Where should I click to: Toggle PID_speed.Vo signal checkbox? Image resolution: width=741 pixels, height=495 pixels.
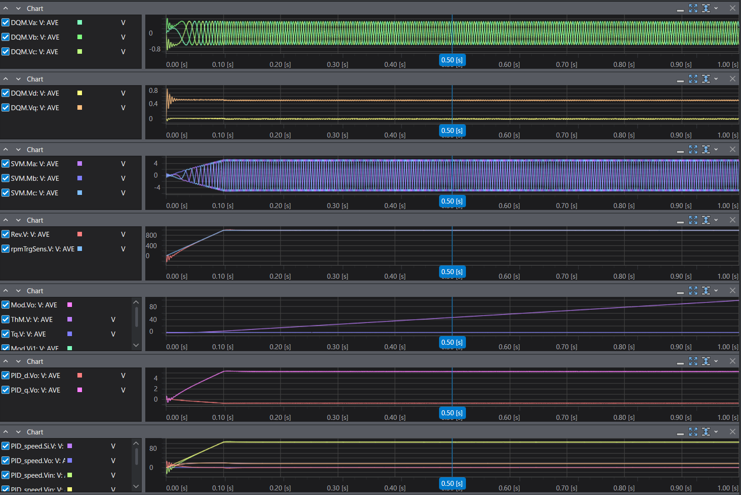pos(5,460)
